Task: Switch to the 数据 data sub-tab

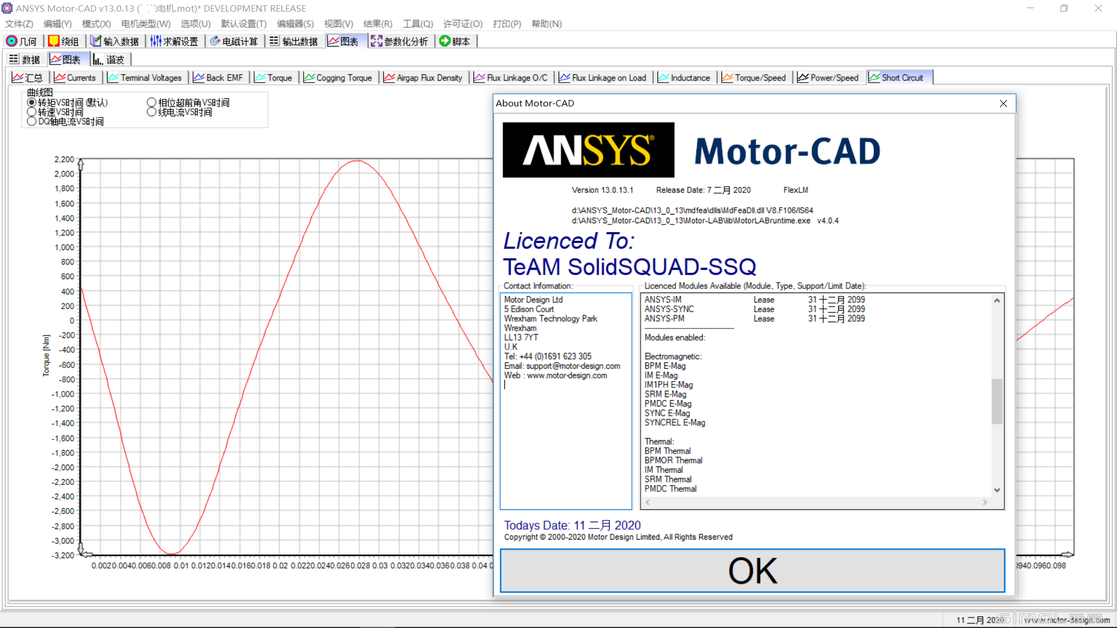Action: pos(24,59)
